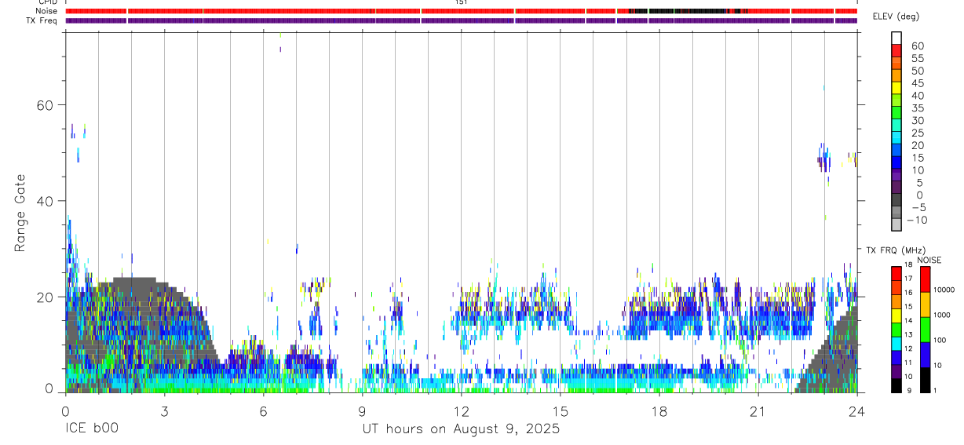The height and width of the screenshot is (445, 964).
Task: Click the purple TX Freq strip above the plot
Action: [x=461, y=20]
